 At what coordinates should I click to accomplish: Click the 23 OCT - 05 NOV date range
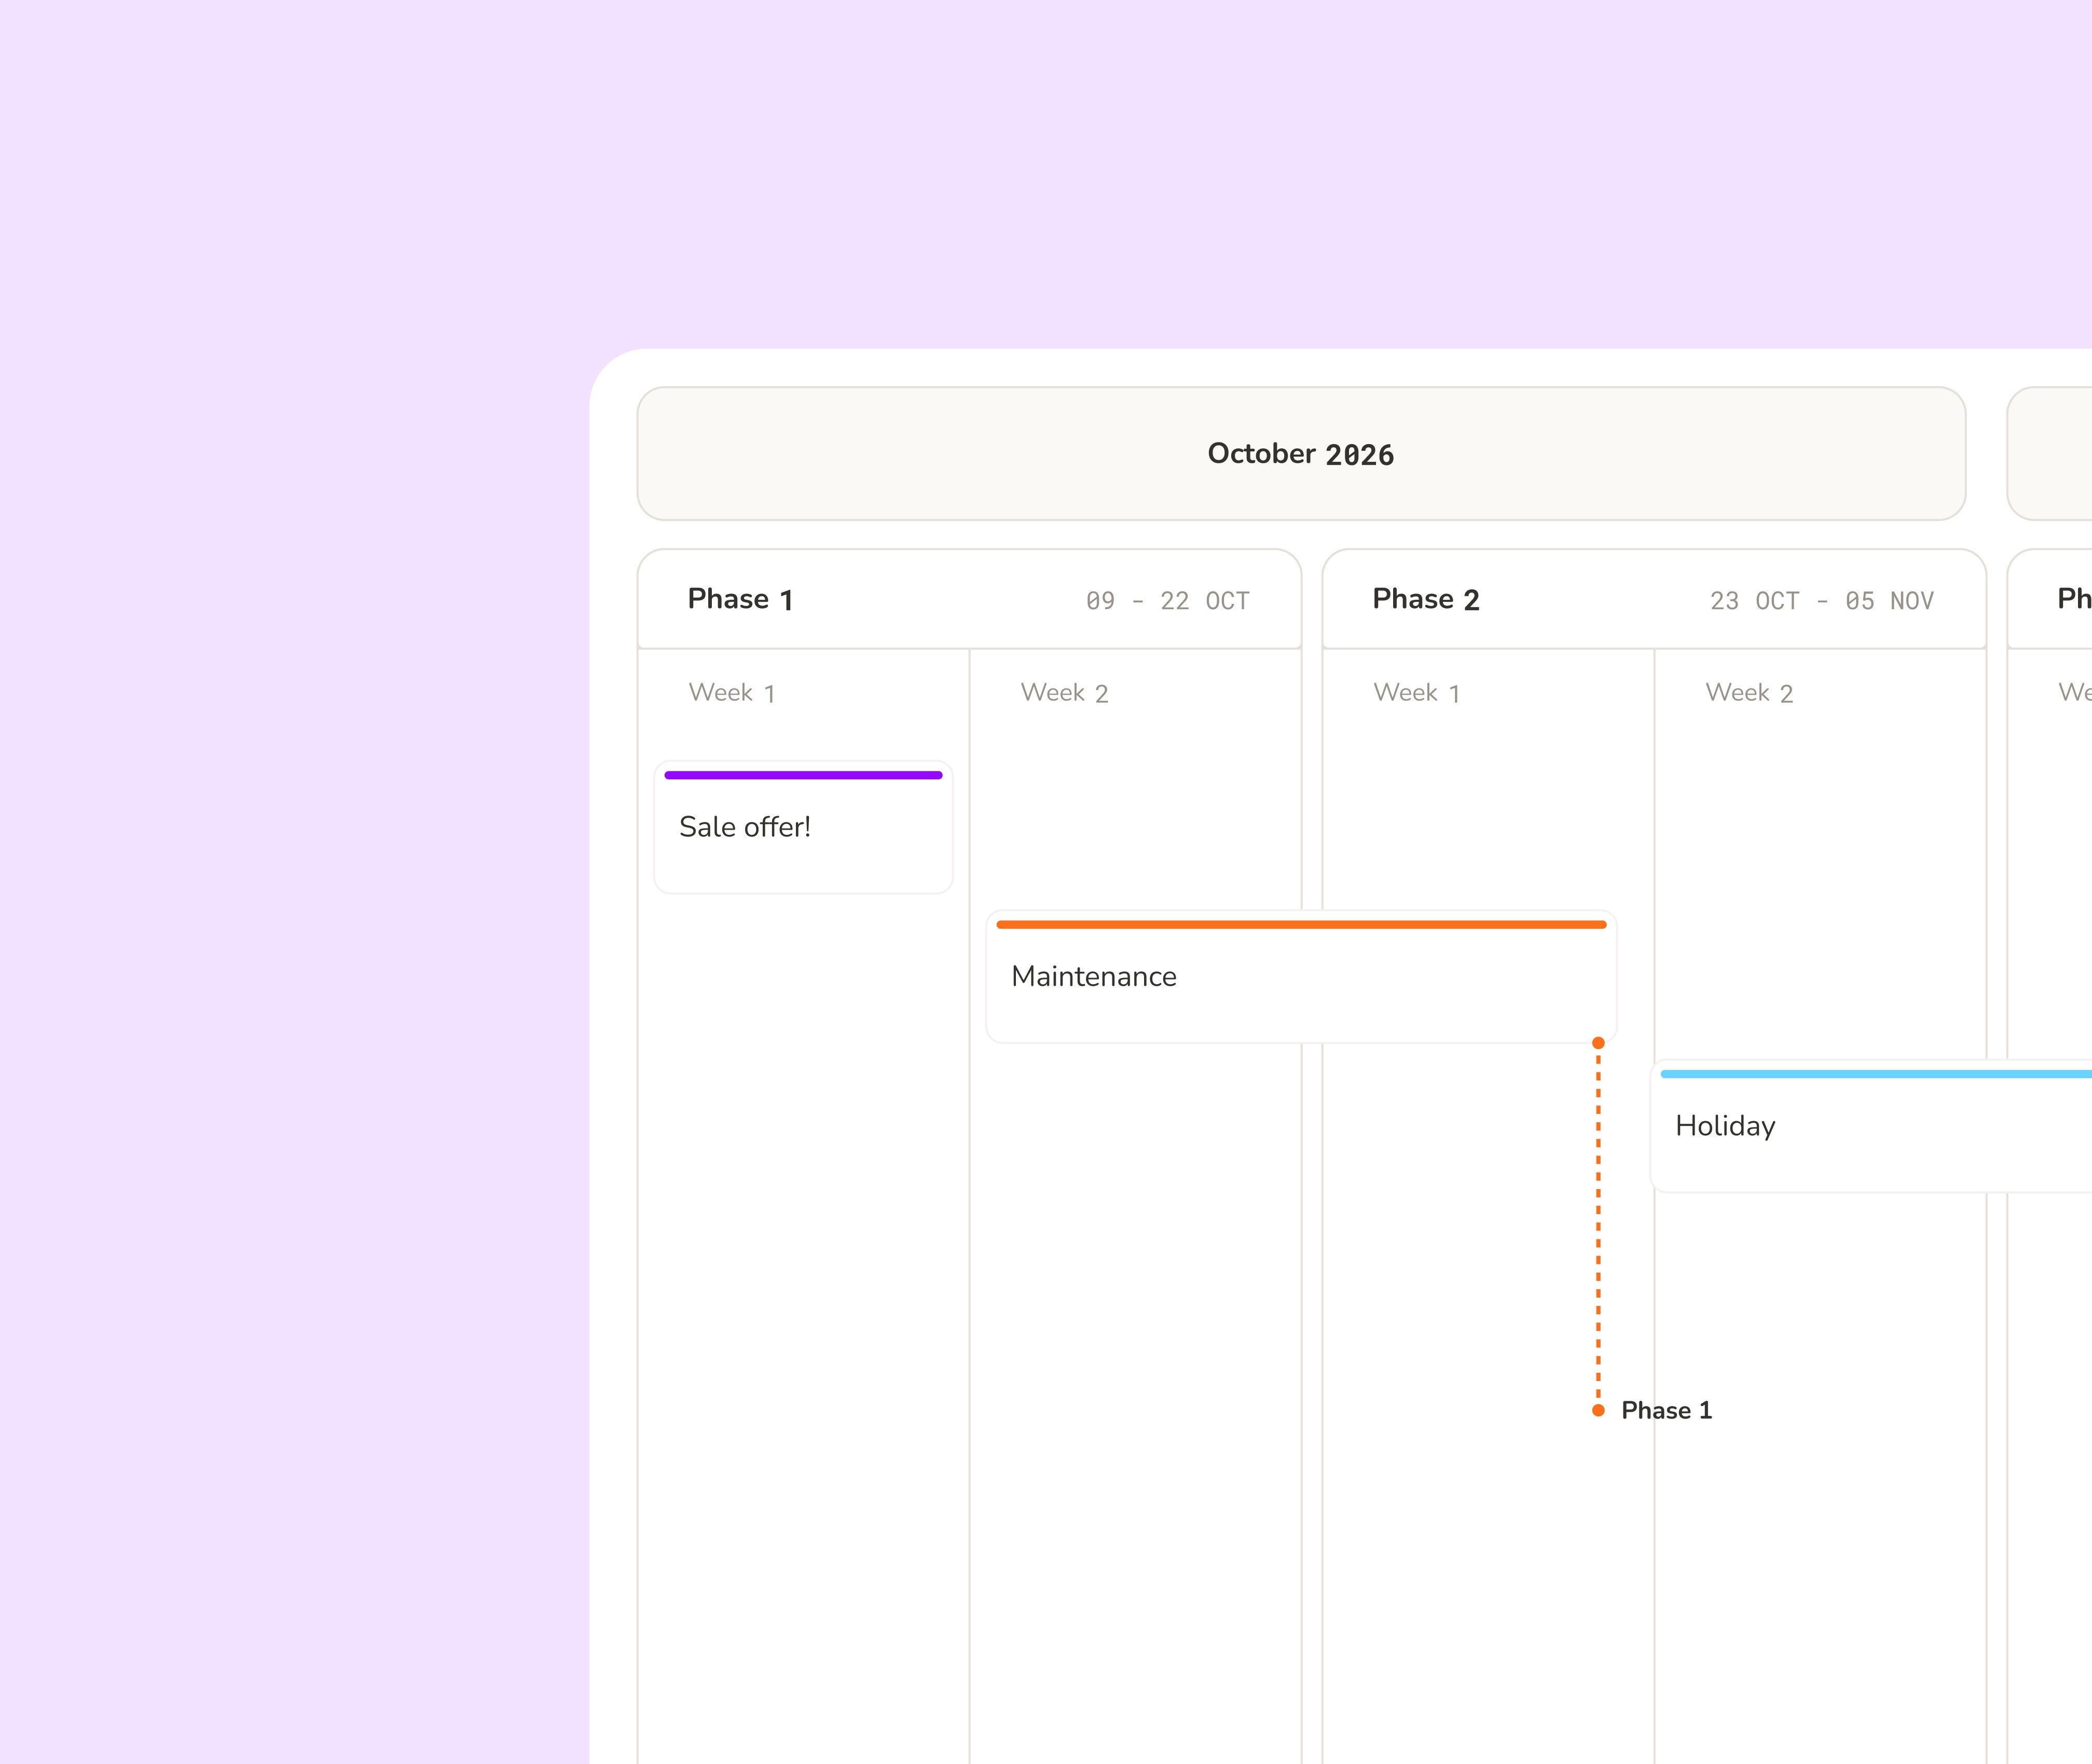click(x=1821, y=601)
